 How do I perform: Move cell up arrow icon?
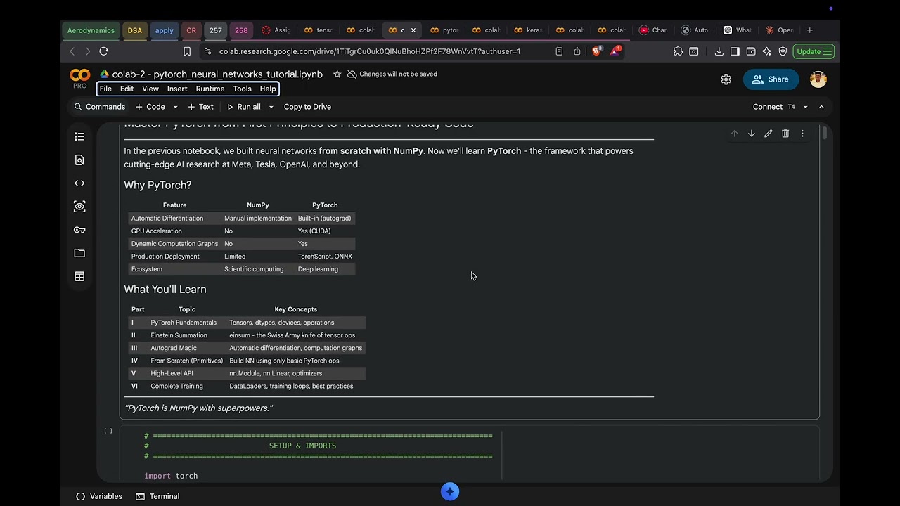[x=734, y=134]
